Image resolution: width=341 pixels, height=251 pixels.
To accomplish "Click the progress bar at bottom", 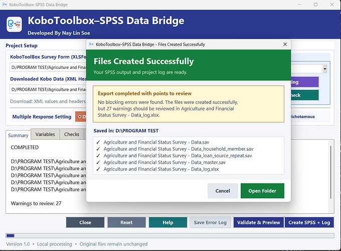I will [170, 235].
